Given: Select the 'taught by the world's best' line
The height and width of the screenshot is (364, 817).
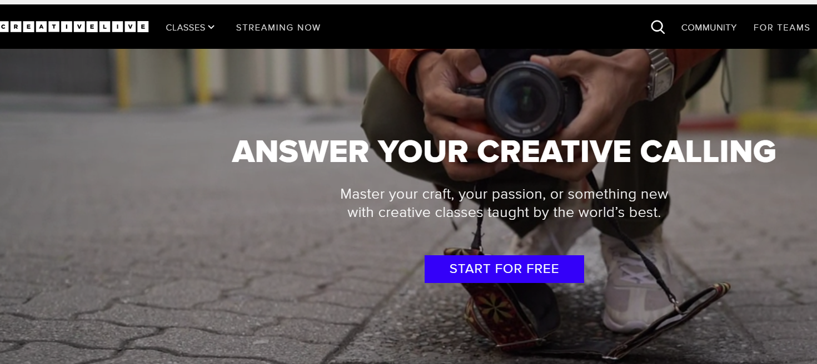Looking at the screenshot, I should [x=504, y=213].
